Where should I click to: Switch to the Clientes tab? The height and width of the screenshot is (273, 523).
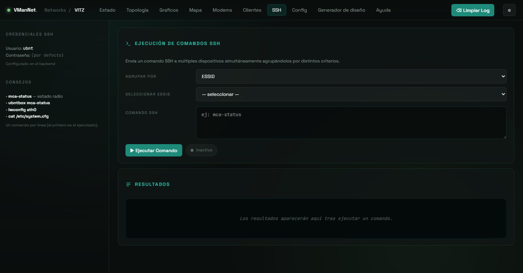(252, 10)
